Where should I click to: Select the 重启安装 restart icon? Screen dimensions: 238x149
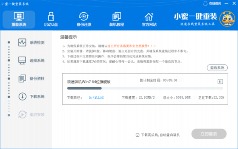[x=22, y=115]
